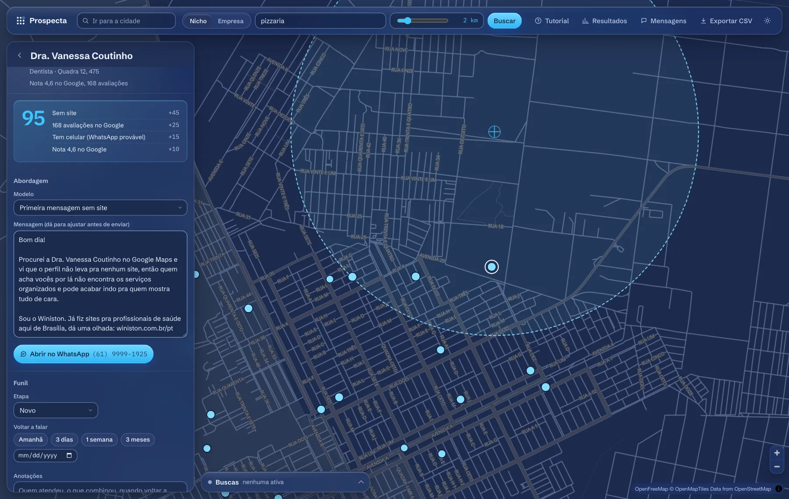
Task: Click the Anotações notes field
Action: click(x=100, y=487)
